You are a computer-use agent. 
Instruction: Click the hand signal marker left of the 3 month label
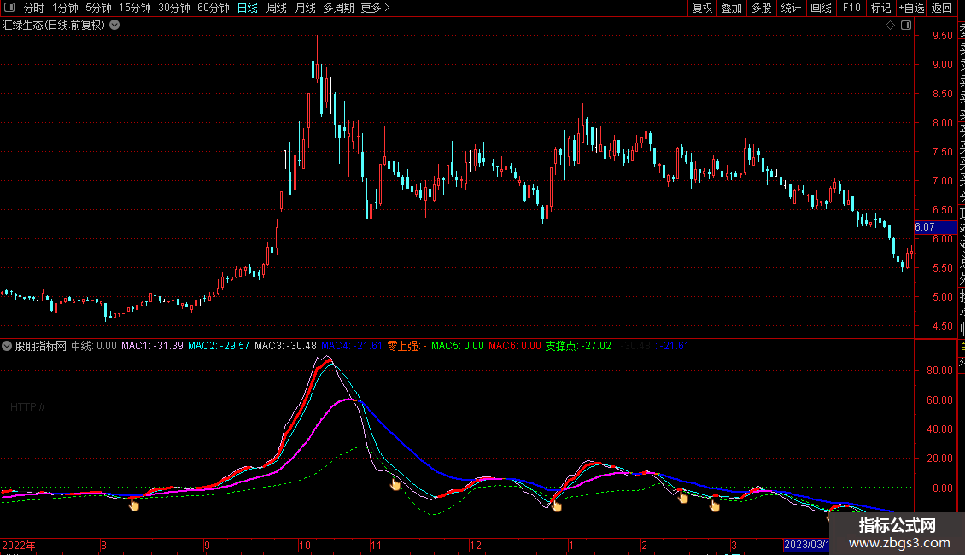coord(714,505)
